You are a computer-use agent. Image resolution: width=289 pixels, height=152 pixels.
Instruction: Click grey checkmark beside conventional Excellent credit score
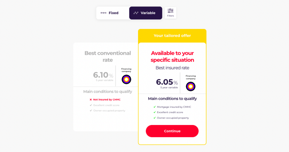(x=91, y=105)
